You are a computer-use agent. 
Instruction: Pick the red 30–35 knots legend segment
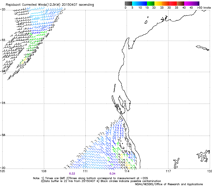coord(173,3)
